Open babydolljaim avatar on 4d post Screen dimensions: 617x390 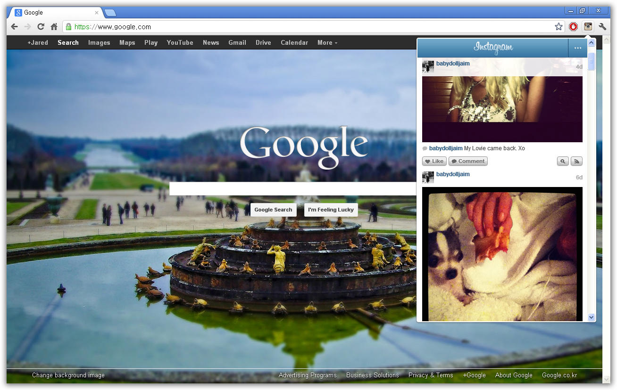pos(428,66)
